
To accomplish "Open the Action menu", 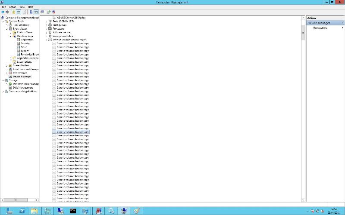I will [13, 7].
